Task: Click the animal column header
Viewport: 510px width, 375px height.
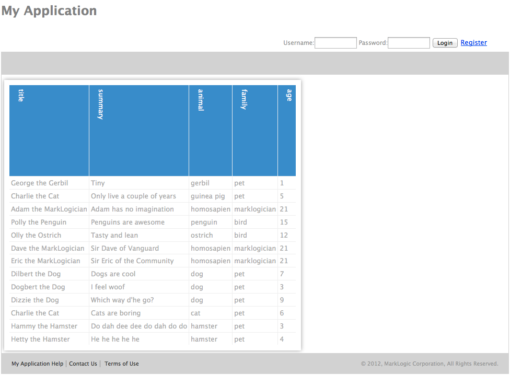Action: coord(210,131)
